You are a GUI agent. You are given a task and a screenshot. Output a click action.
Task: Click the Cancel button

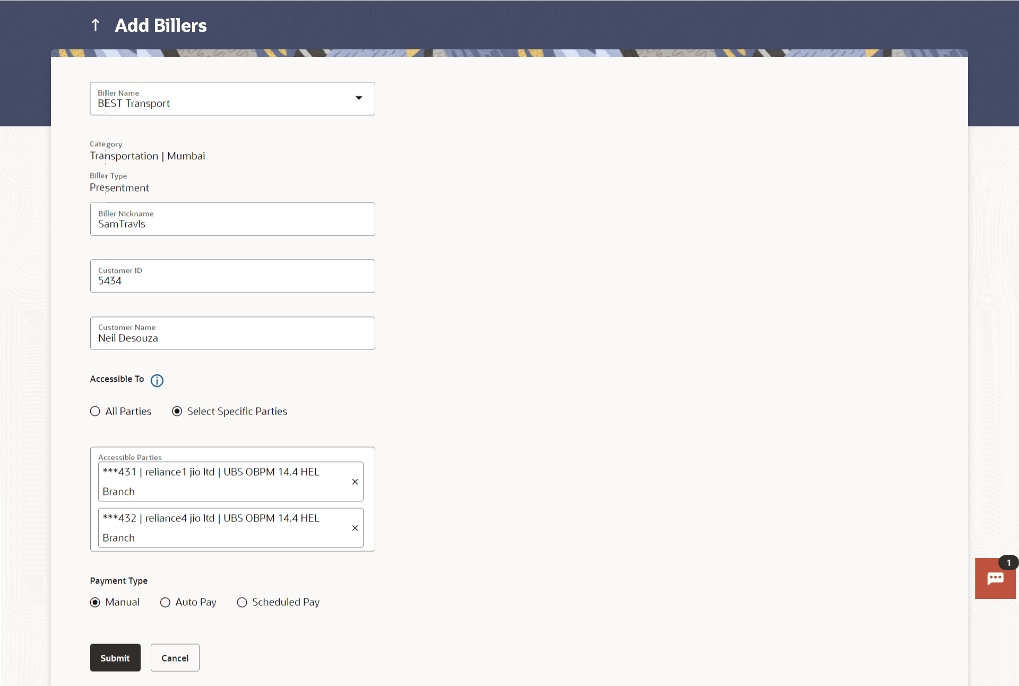(x=175, y=657)
